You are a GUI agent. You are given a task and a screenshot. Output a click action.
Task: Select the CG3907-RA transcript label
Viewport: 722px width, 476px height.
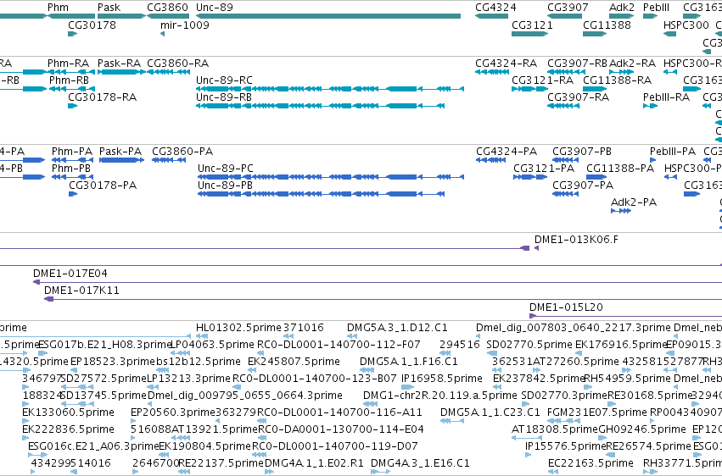(579, 97)
